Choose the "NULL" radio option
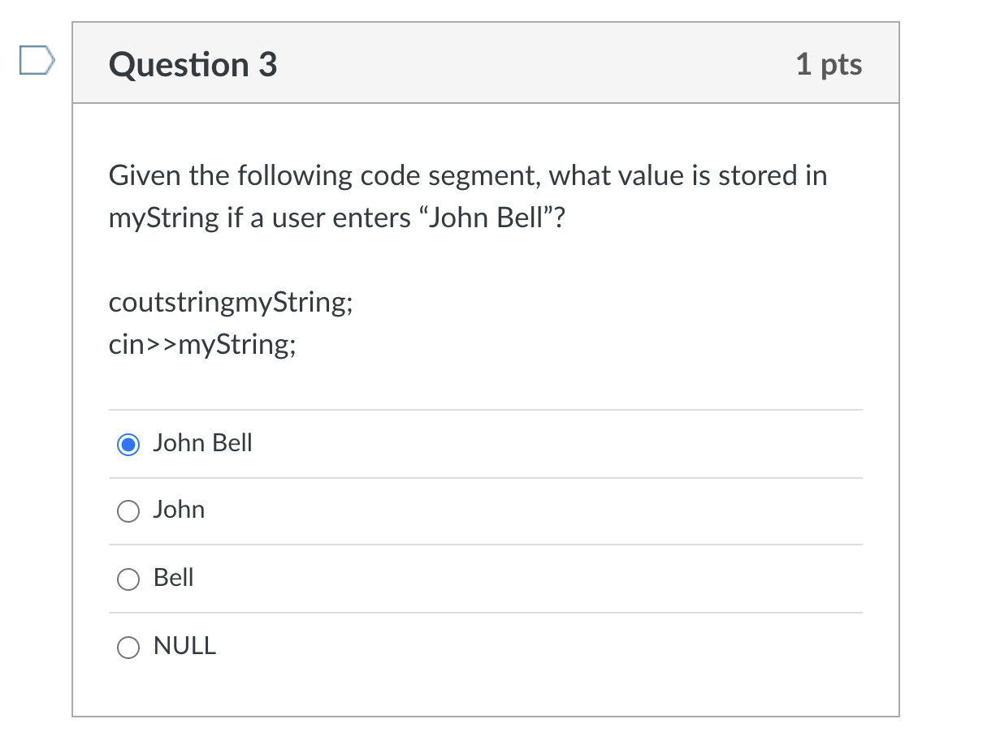983x745 pixels. click(x=128, y=647)
